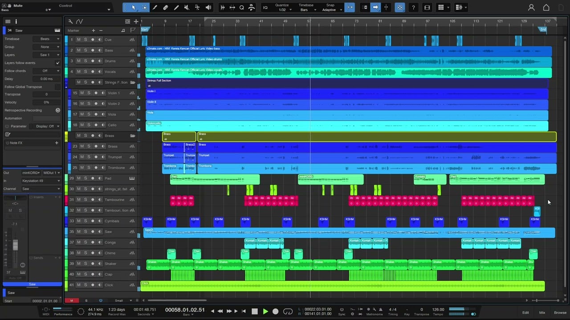
Task: Open the help question mark icon
Action: [x=414, y=8]
